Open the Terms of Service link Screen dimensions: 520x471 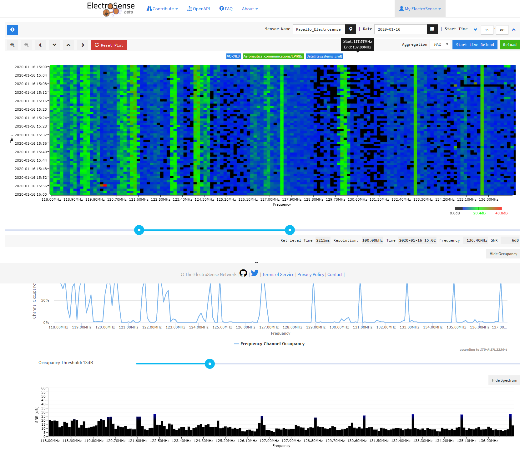pos(278,274)
